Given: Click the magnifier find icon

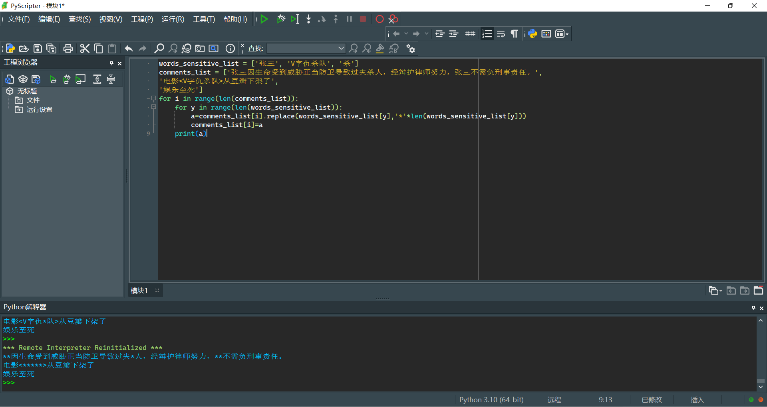Looking at the screenshot, I should point(159,49).
